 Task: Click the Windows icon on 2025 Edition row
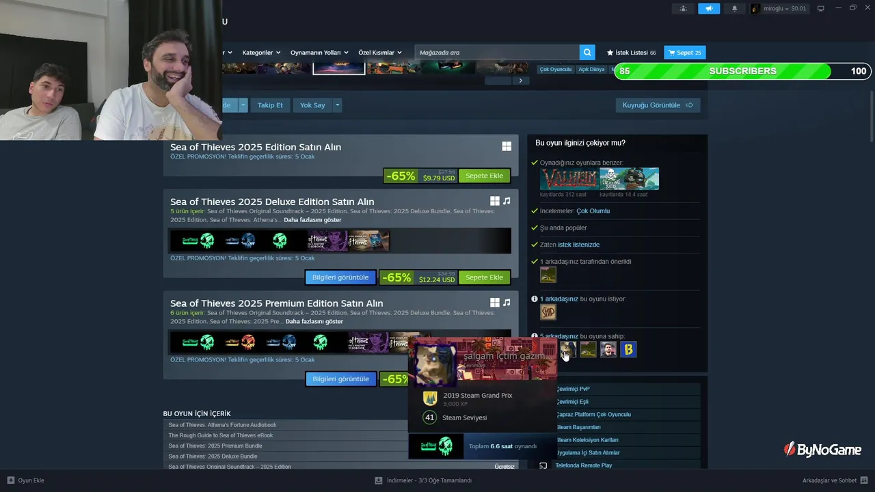507,146
